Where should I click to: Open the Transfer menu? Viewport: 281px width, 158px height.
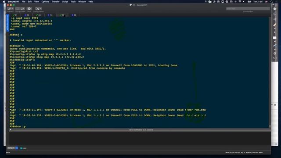[x=56, y=2]
